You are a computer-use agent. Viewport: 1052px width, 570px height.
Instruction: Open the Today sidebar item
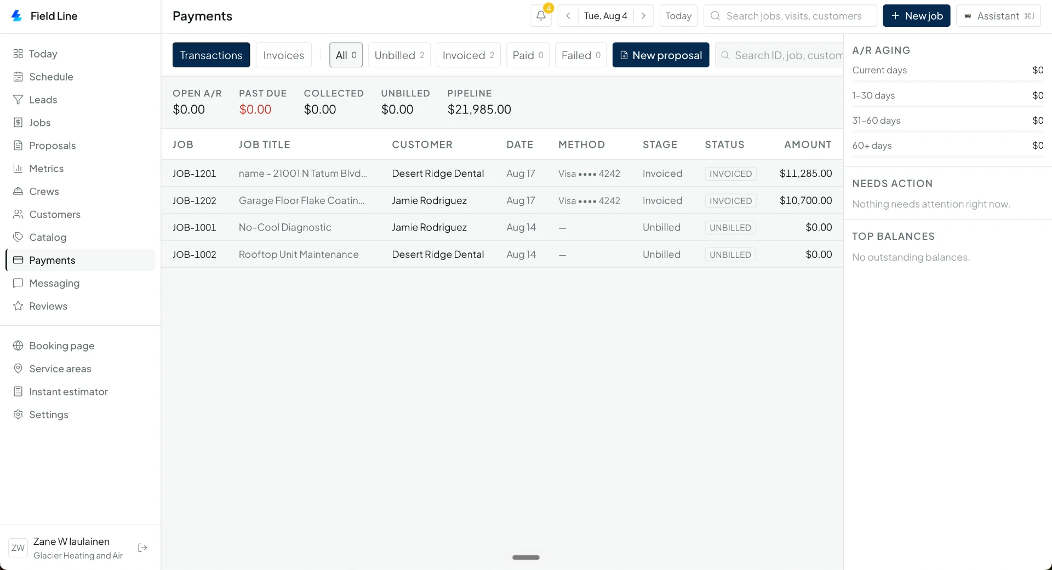point(81,54)
